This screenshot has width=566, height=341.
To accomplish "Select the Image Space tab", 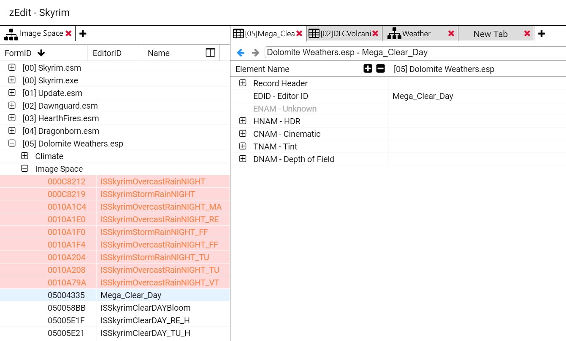I will coord(38,33).
